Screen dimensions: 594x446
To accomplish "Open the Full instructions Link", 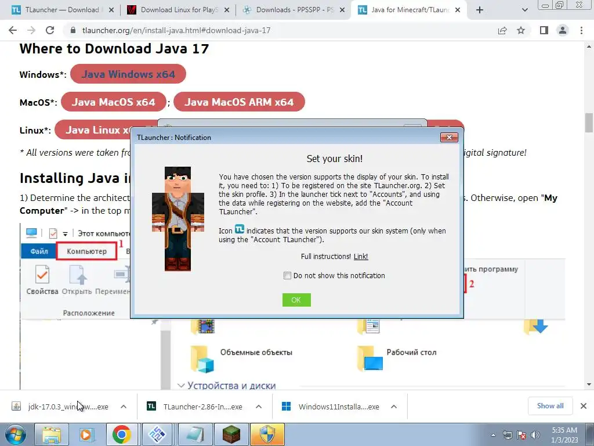I will pyautogui.click(x=361, y=257).
